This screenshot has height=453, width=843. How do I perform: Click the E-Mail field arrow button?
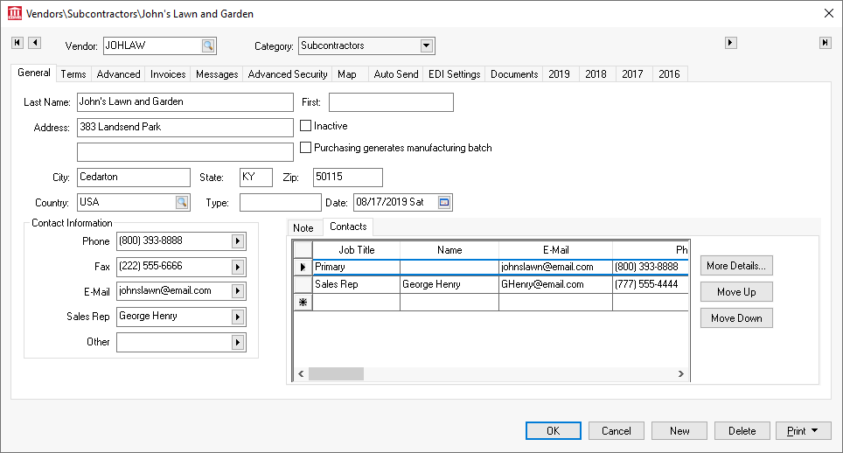pos(237,291)
